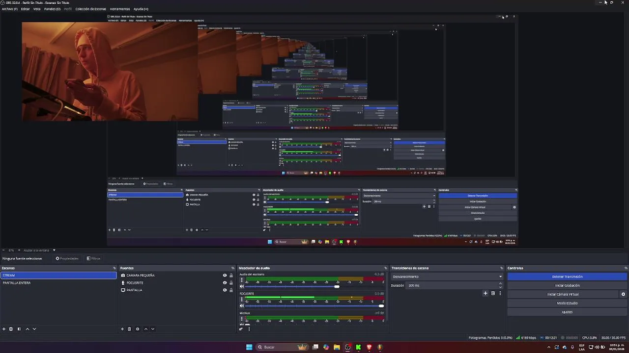Toggle lock on FOCUSRITE source

pos(231,283)
